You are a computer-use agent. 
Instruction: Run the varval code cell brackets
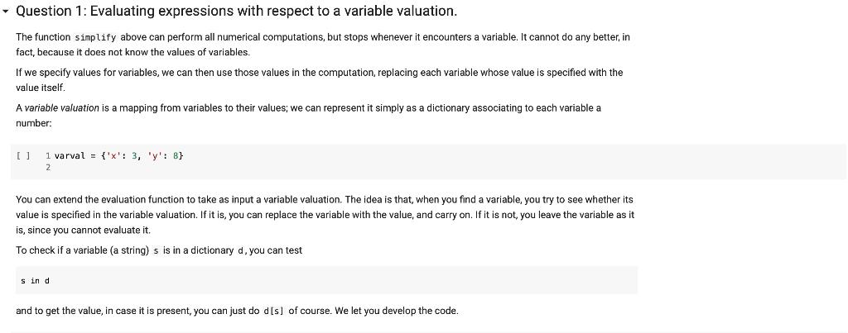click(22, 156)
